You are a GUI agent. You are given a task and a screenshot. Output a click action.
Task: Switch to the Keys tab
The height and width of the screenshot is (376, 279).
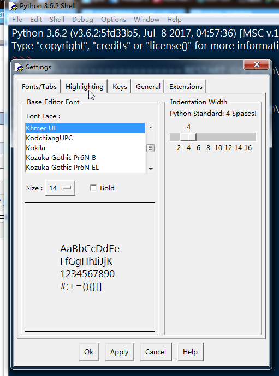click(x=120, y=86)
